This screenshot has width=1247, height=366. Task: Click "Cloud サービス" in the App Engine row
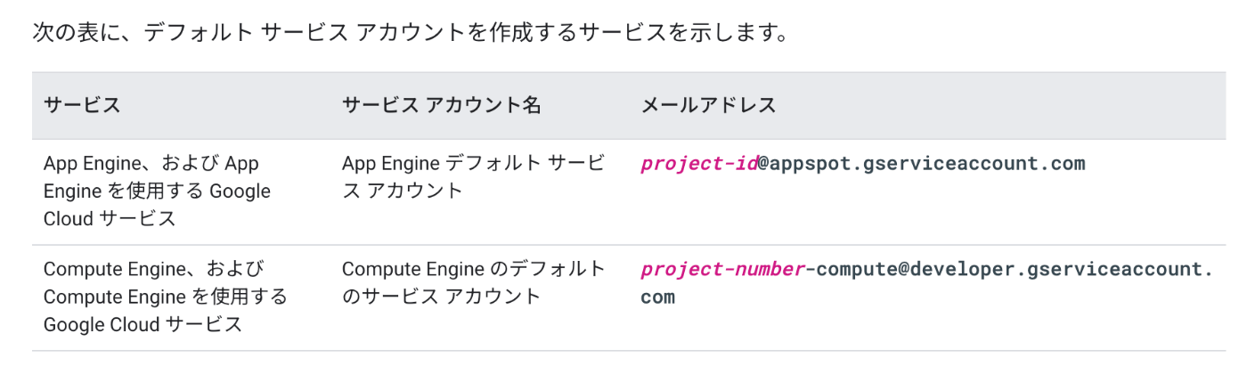point(110,219)
